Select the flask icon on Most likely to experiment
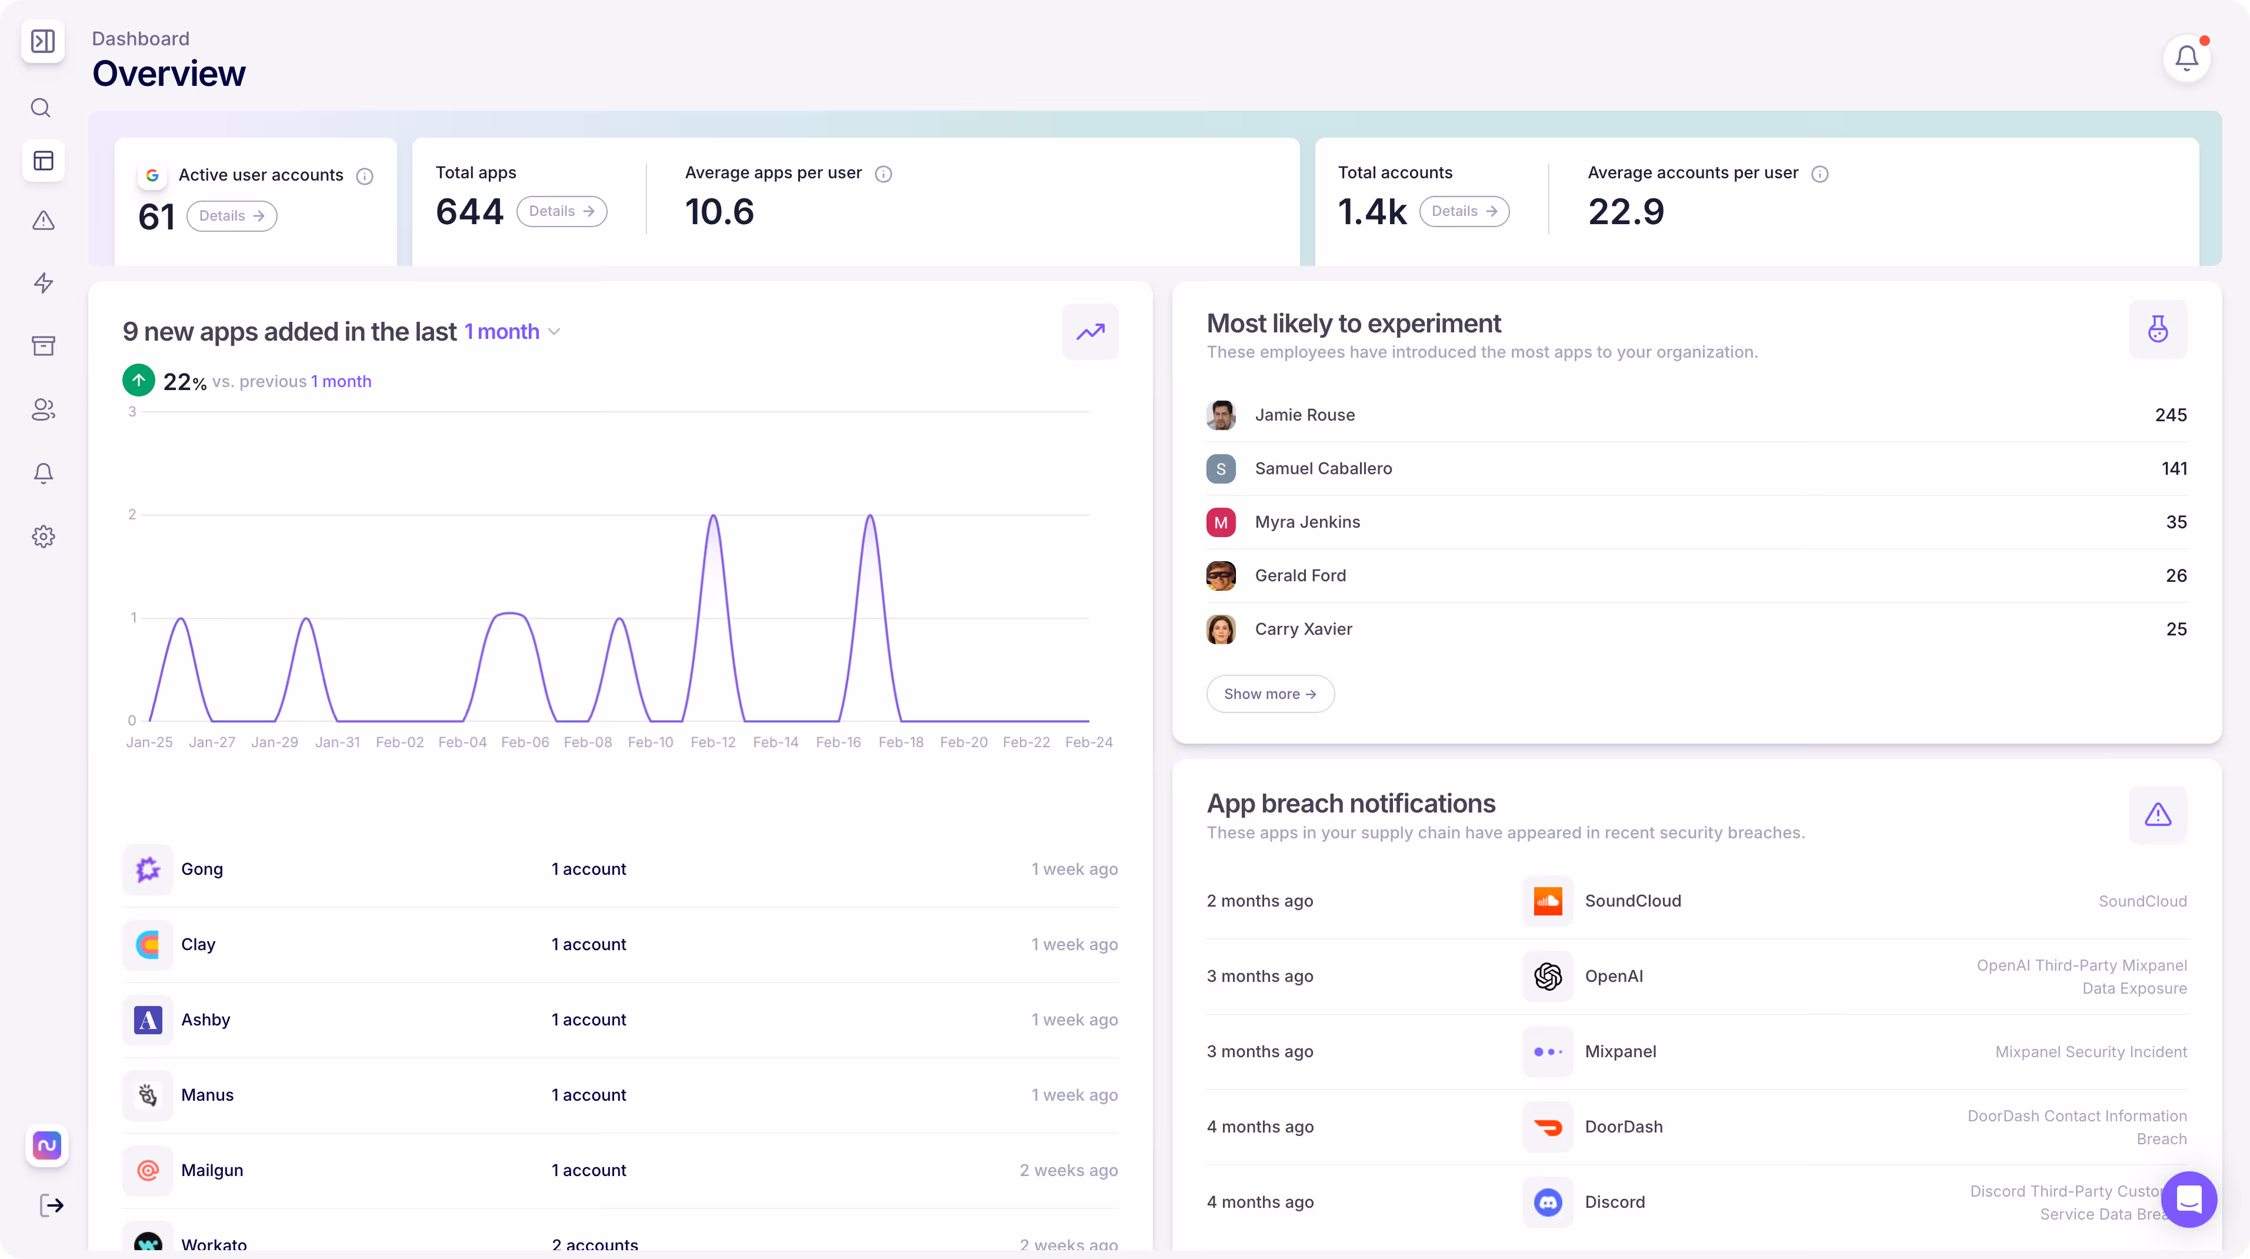The image size is (2250, 1259). [2158, 330]
